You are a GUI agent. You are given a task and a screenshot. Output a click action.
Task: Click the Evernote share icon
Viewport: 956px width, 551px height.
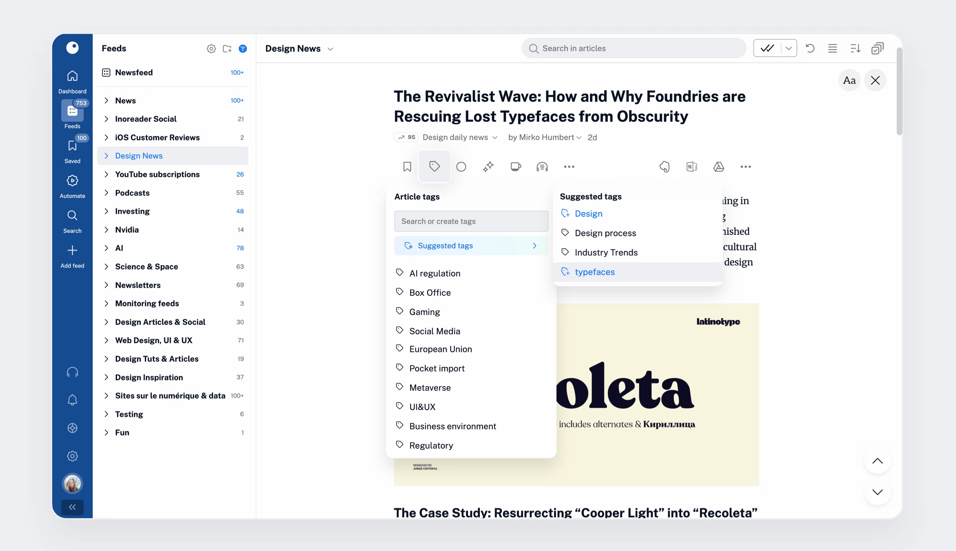click(665, 167)
